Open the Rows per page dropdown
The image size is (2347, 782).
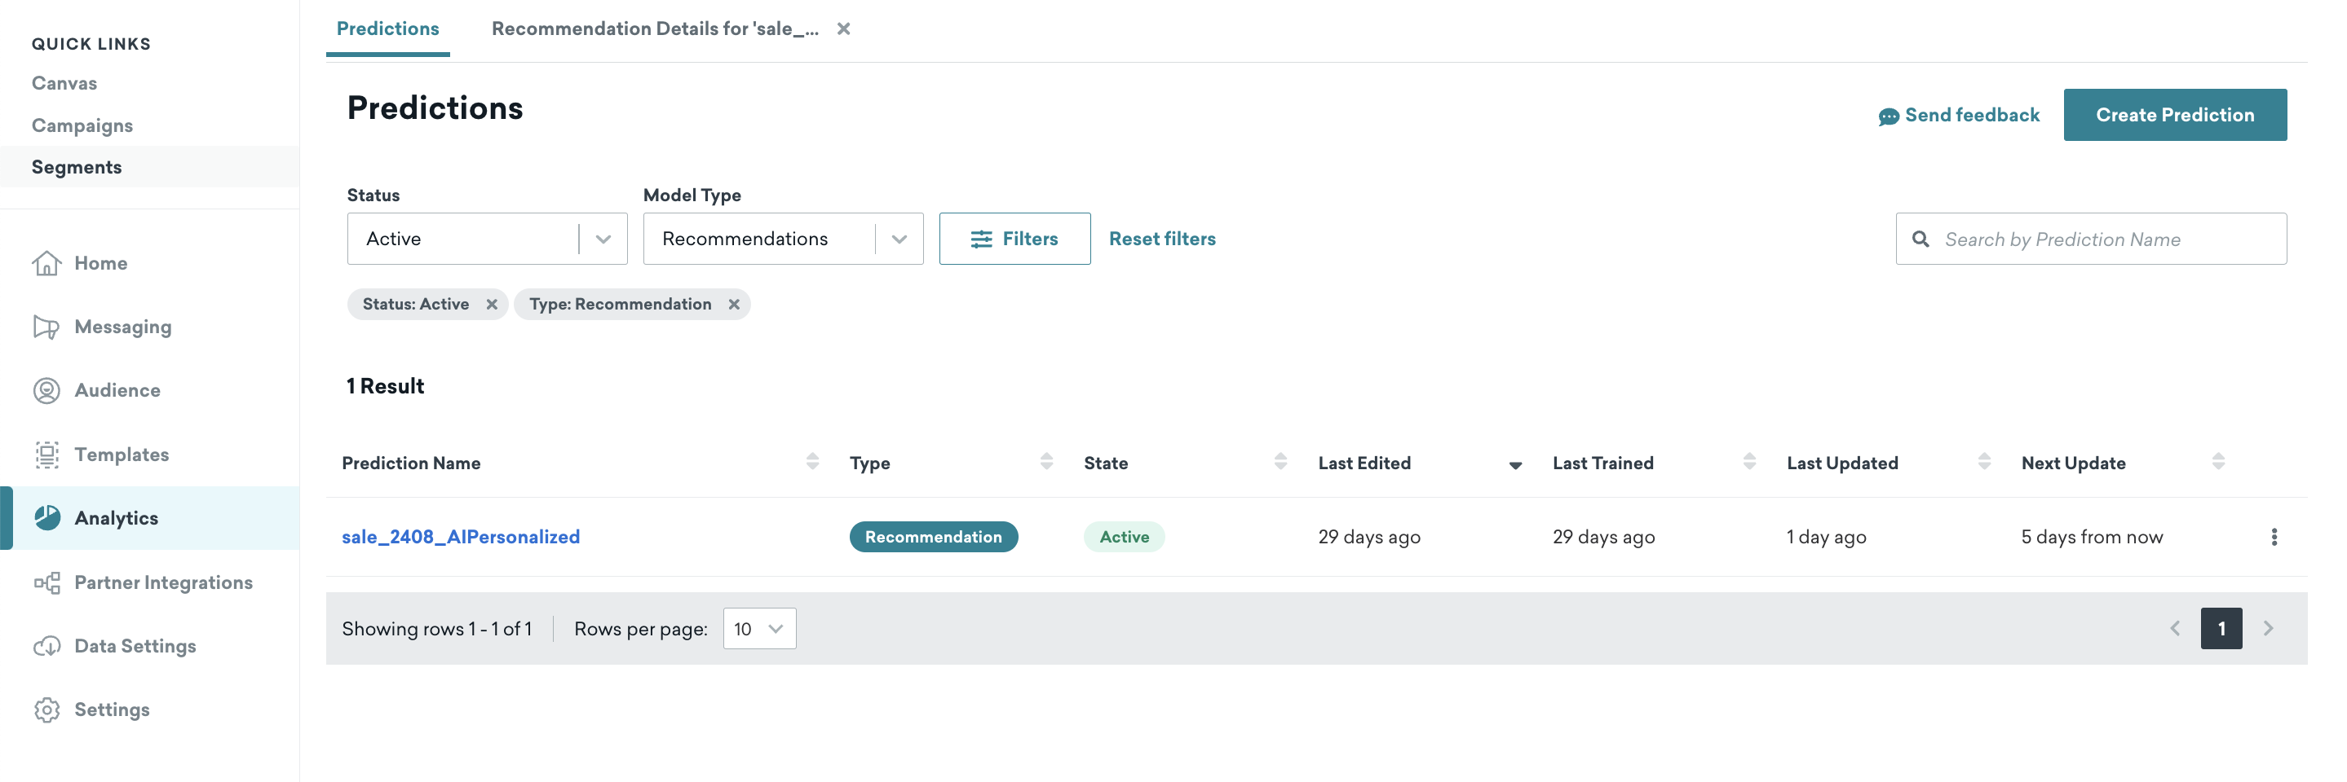(759, 629)
